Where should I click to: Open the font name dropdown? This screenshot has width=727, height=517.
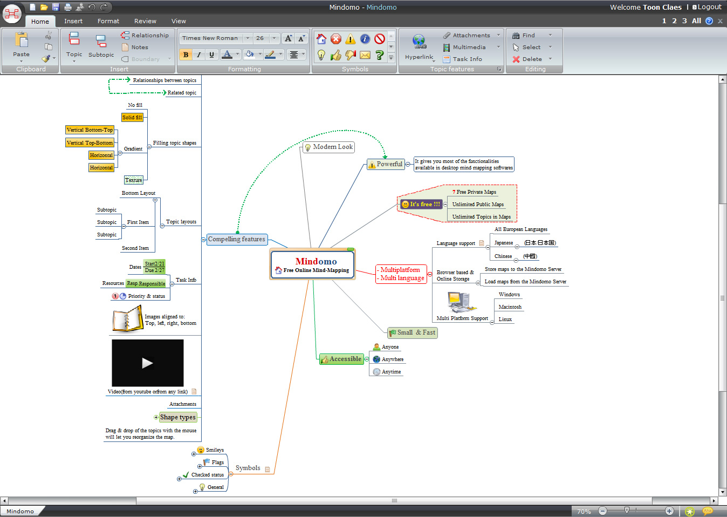coord(248,38)
